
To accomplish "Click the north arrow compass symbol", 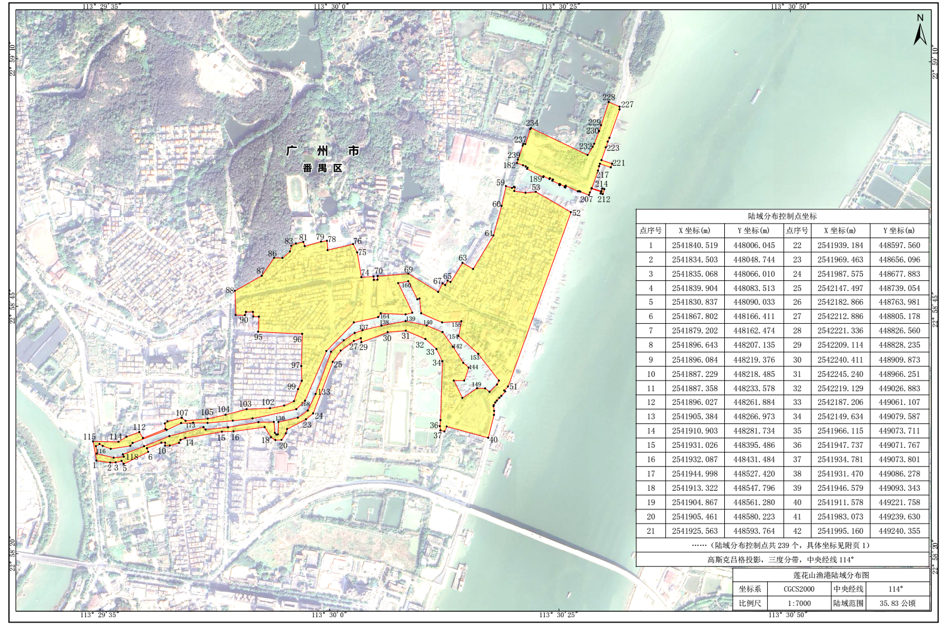I will tap(920, 31).
